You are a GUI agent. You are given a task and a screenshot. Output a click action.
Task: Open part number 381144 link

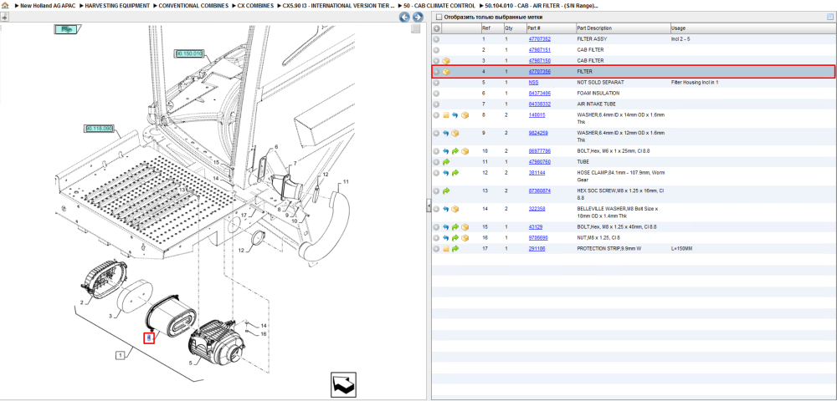point(537,173)
